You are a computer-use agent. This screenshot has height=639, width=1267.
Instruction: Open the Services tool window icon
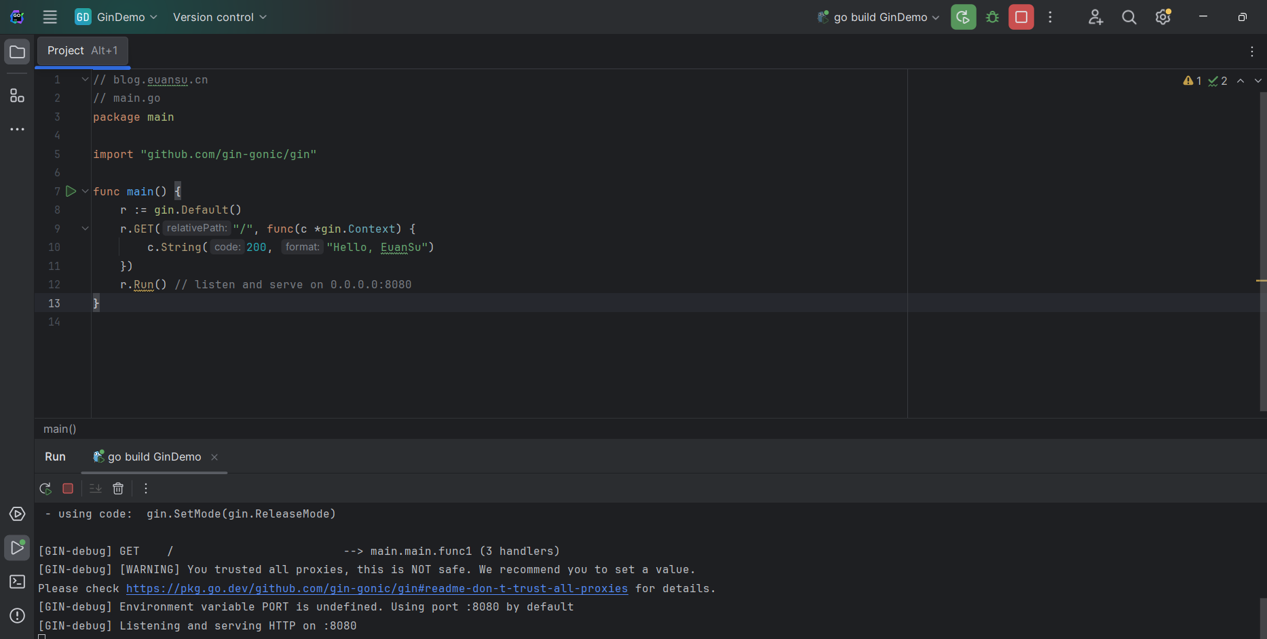pyautogui.click(x=17, y=514)
